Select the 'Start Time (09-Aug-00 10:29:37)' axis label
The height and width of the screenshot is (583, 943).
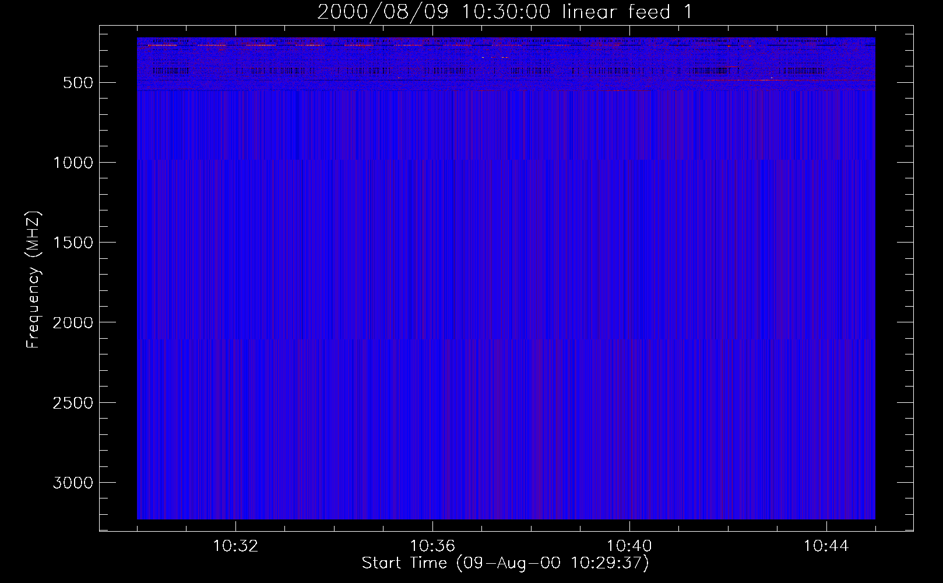point(505,563)
